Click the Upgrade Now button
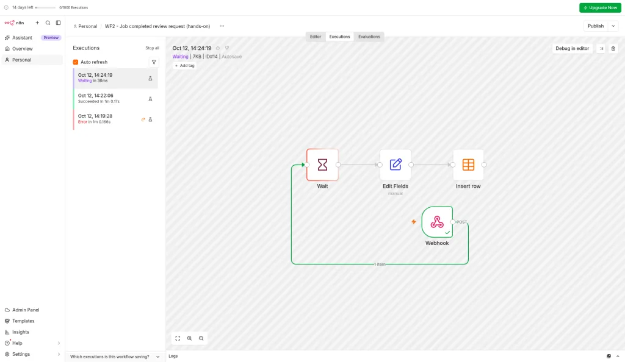The height and width of the screenshot is (362, 625). tap(601, 7)
